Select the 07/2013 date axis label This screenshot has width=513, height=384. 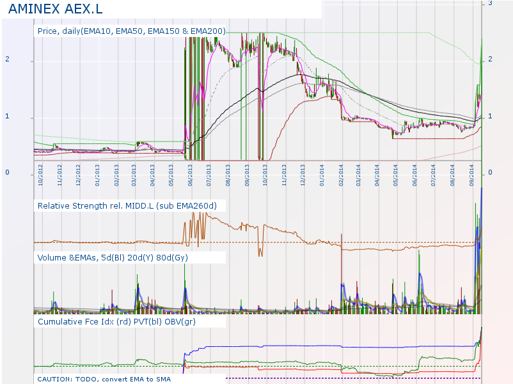tap(209, 175)
